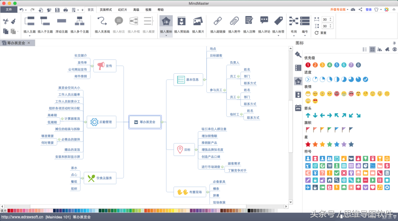Viewport: 398px width, 221px height.
Task: Visit the www.edrawsoft.cn link
Action: 22,217
